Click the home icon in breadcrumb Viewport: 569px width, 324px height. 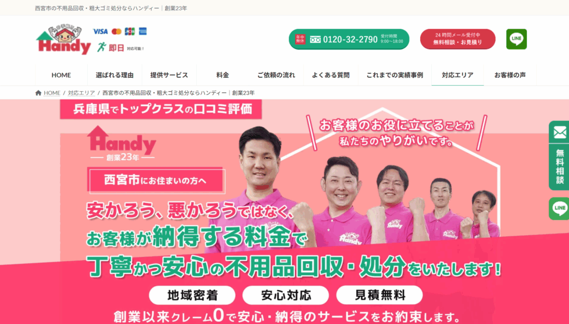click(38, 93)
